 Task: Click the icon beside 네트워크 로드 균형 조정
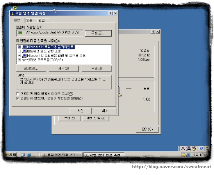[x=24, y=51]
